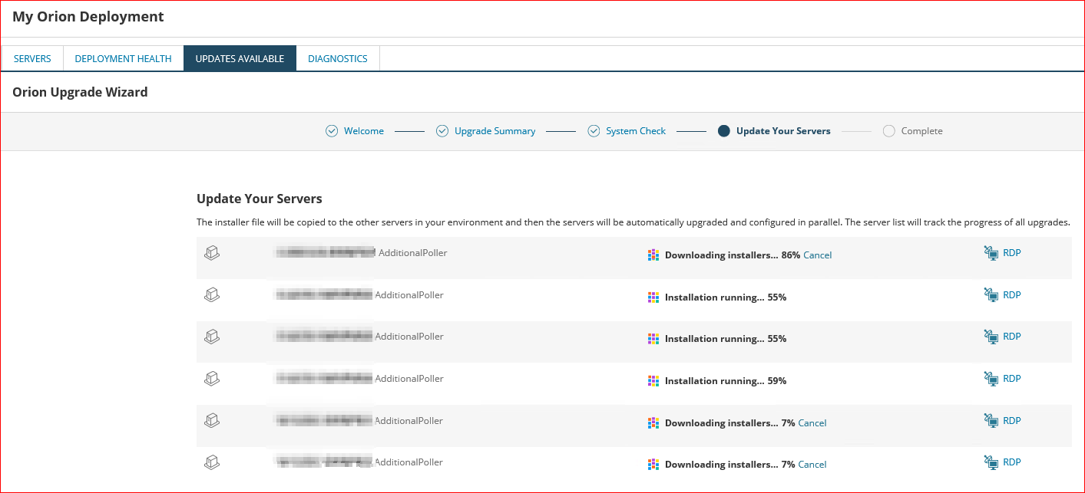The width and height of the screenshot is (1085, 493).
Task: Click the server icon in the 59% installation row
Action: [x=212, y=378]
